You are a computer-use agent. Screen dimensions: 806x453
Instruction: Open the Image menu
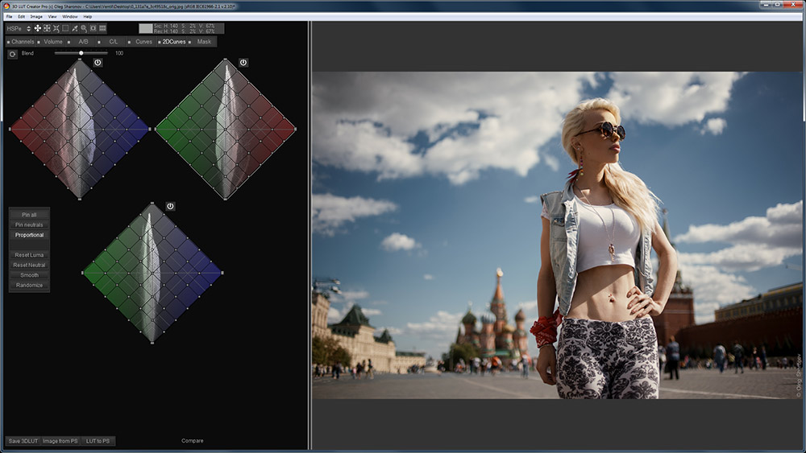click(36, 16)
